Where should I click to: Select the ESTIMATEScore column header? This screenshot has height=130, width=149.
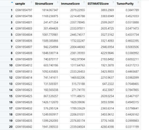(x=98, y=4)
